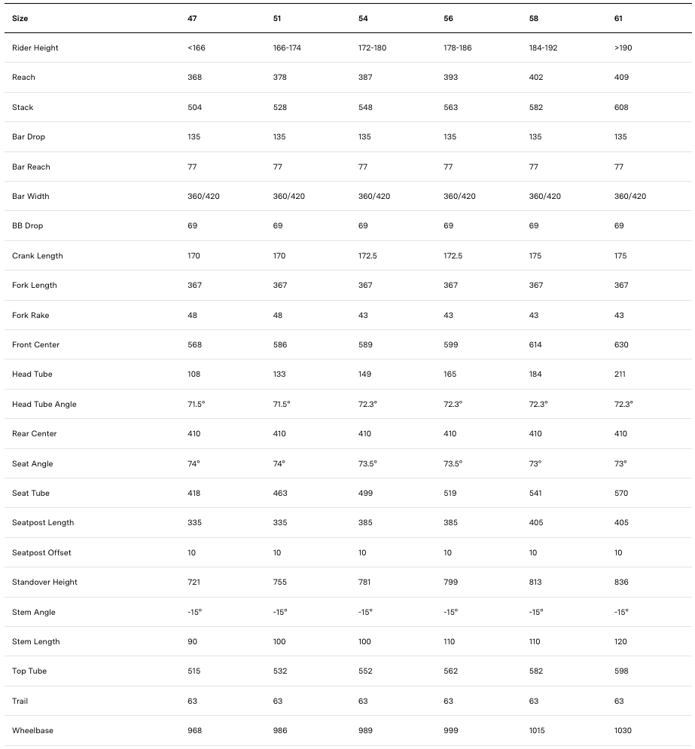Click the Rider Height row label
The width and height of the screenshot is (695, 749).
click(x=35, y=48)
